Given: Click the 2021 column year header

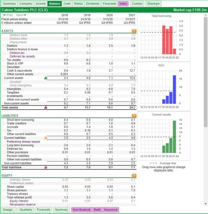Looking at the screenshot, I should (132, 15).
